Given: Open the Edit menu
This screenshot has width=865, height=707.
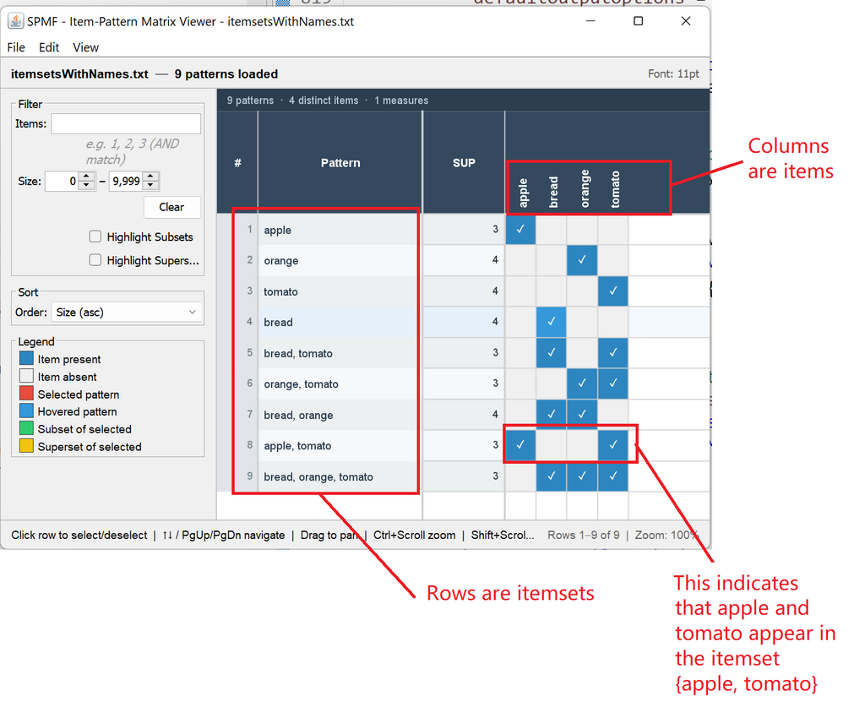Looking at the screenshot, I should point(49,47).
